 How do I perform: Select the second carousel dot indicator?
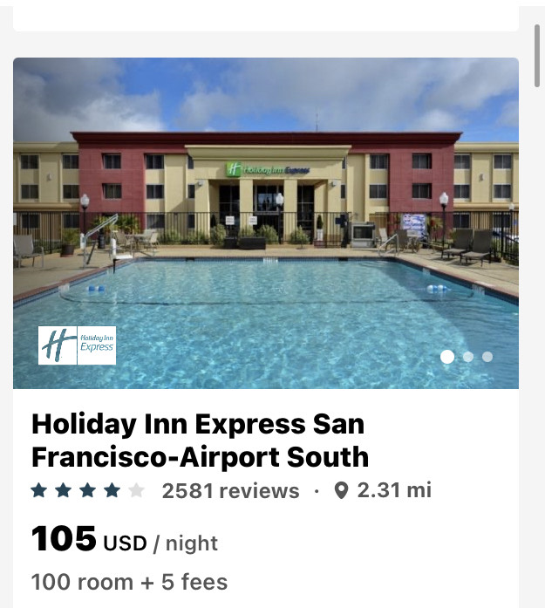click(x=468, y=357)
